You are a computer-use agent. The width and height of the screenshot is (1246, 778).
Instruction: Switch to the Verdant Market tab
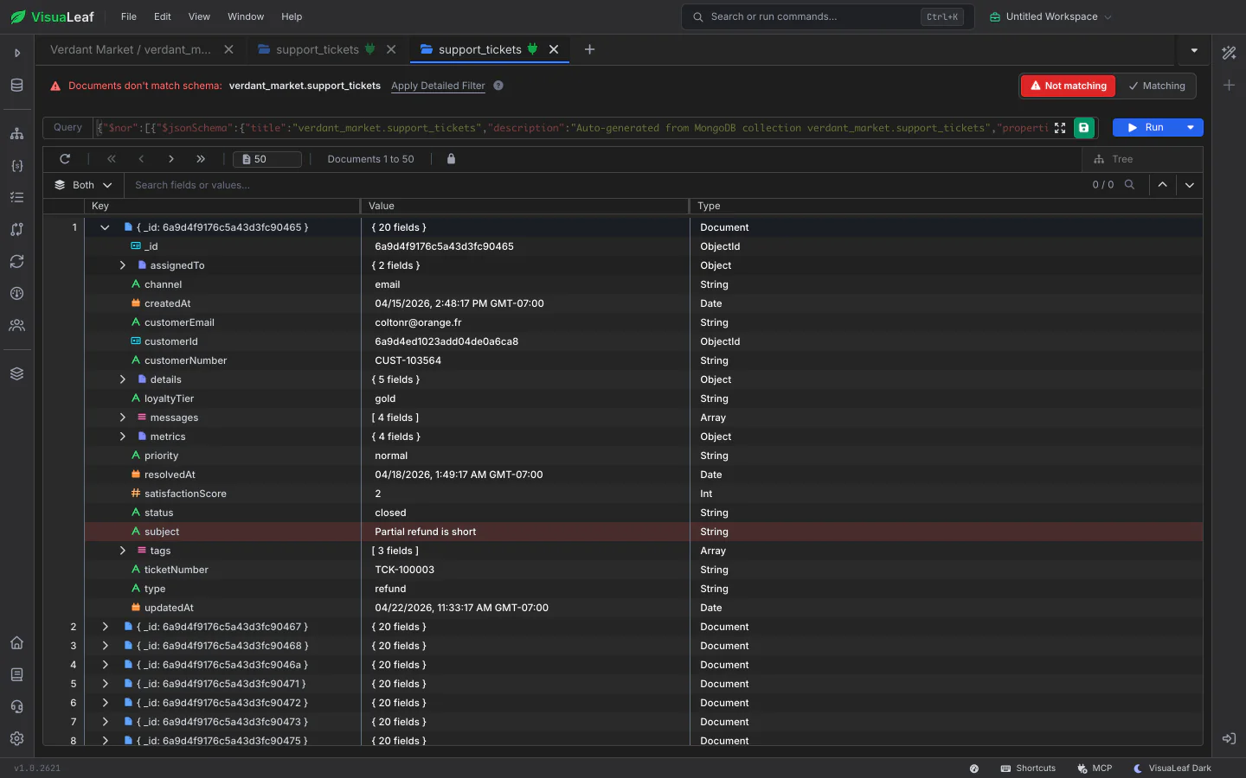(131, 49)
